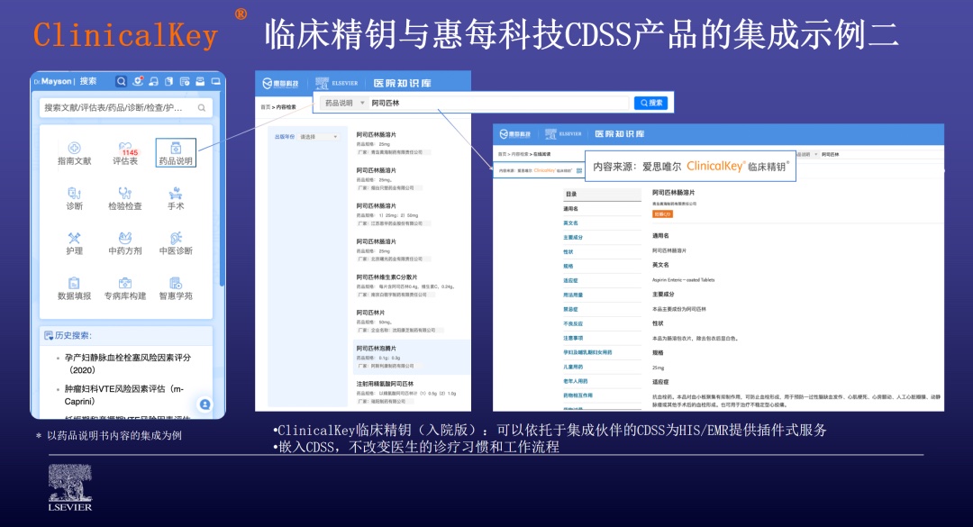Open result 注射用精氨酸阿司匹林
973x527 pixels.
coord(385,384)
